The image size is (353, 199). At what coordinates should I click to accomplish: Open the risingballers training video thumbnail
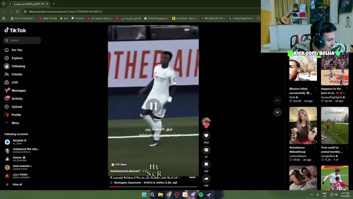coord(335,125)
